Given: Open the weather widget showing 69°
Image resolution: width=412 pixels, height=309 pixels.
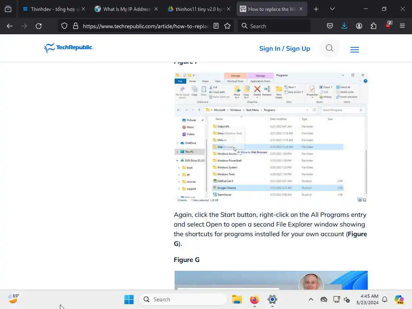Looking at the screenshot, I should coord(14,299).
